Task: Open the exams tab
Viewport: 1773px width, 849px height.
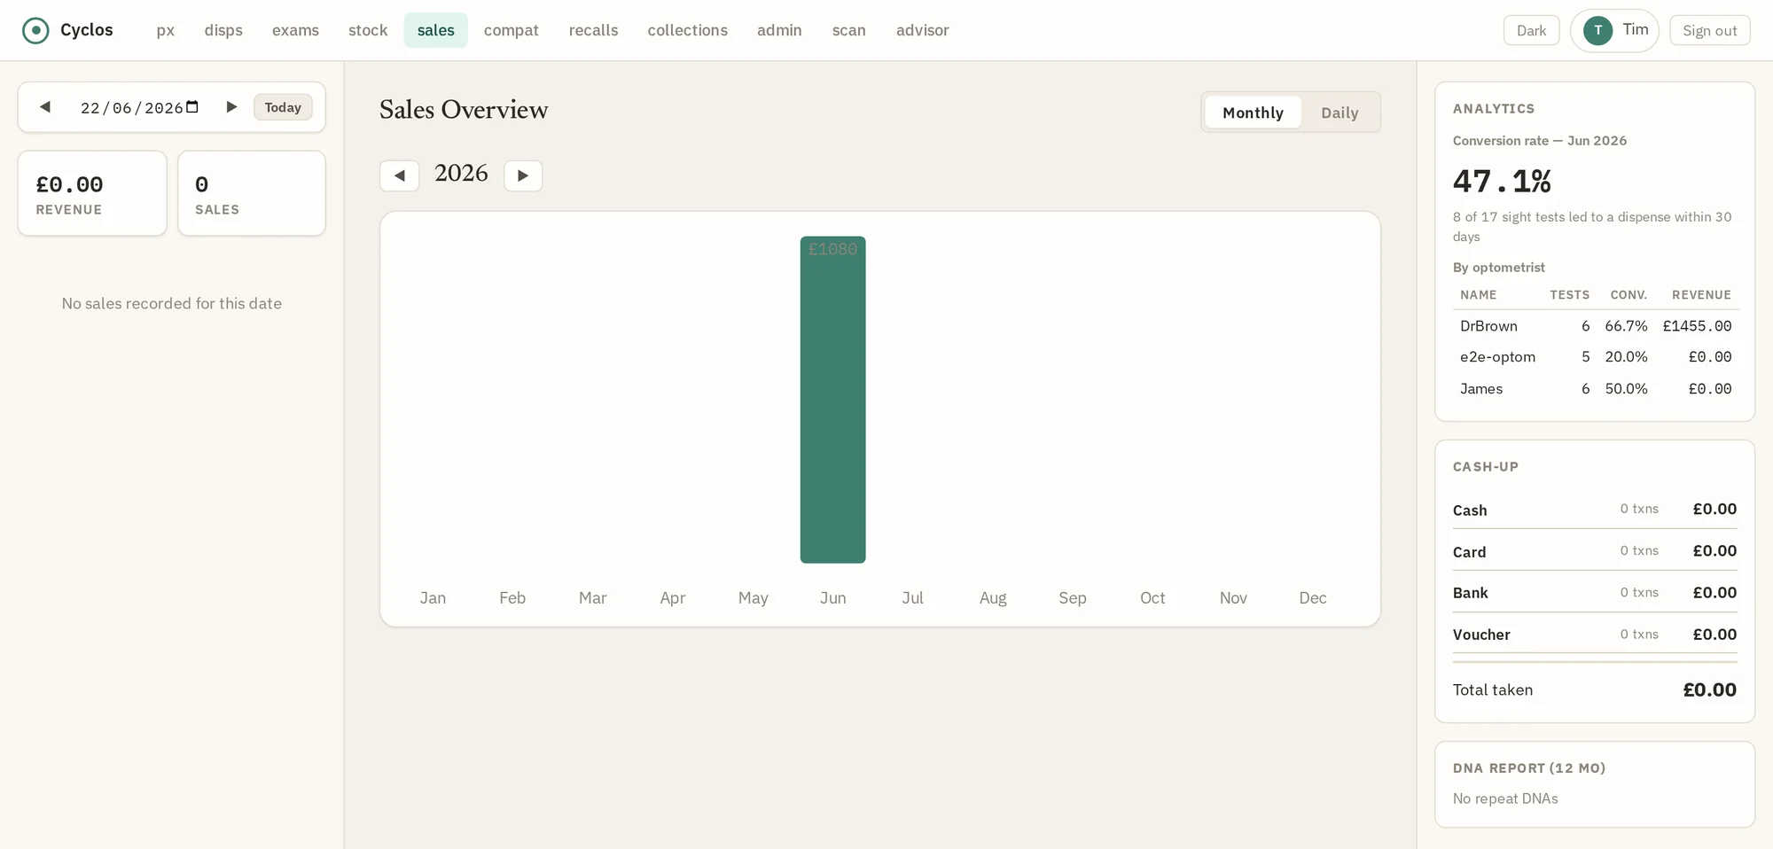Action: click(295, 30)
